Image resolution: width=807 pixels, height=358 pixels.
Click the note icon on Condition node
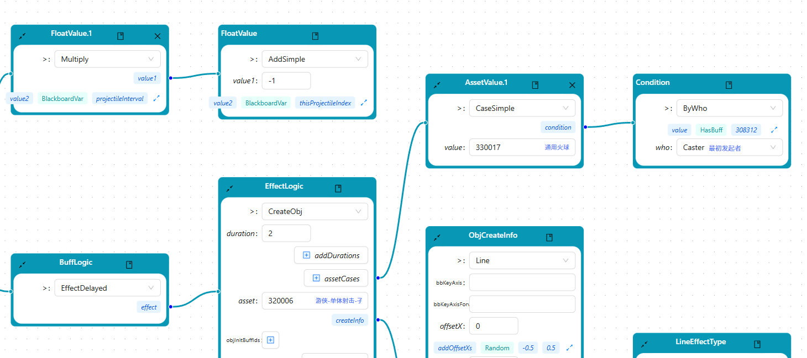(729, 85)
